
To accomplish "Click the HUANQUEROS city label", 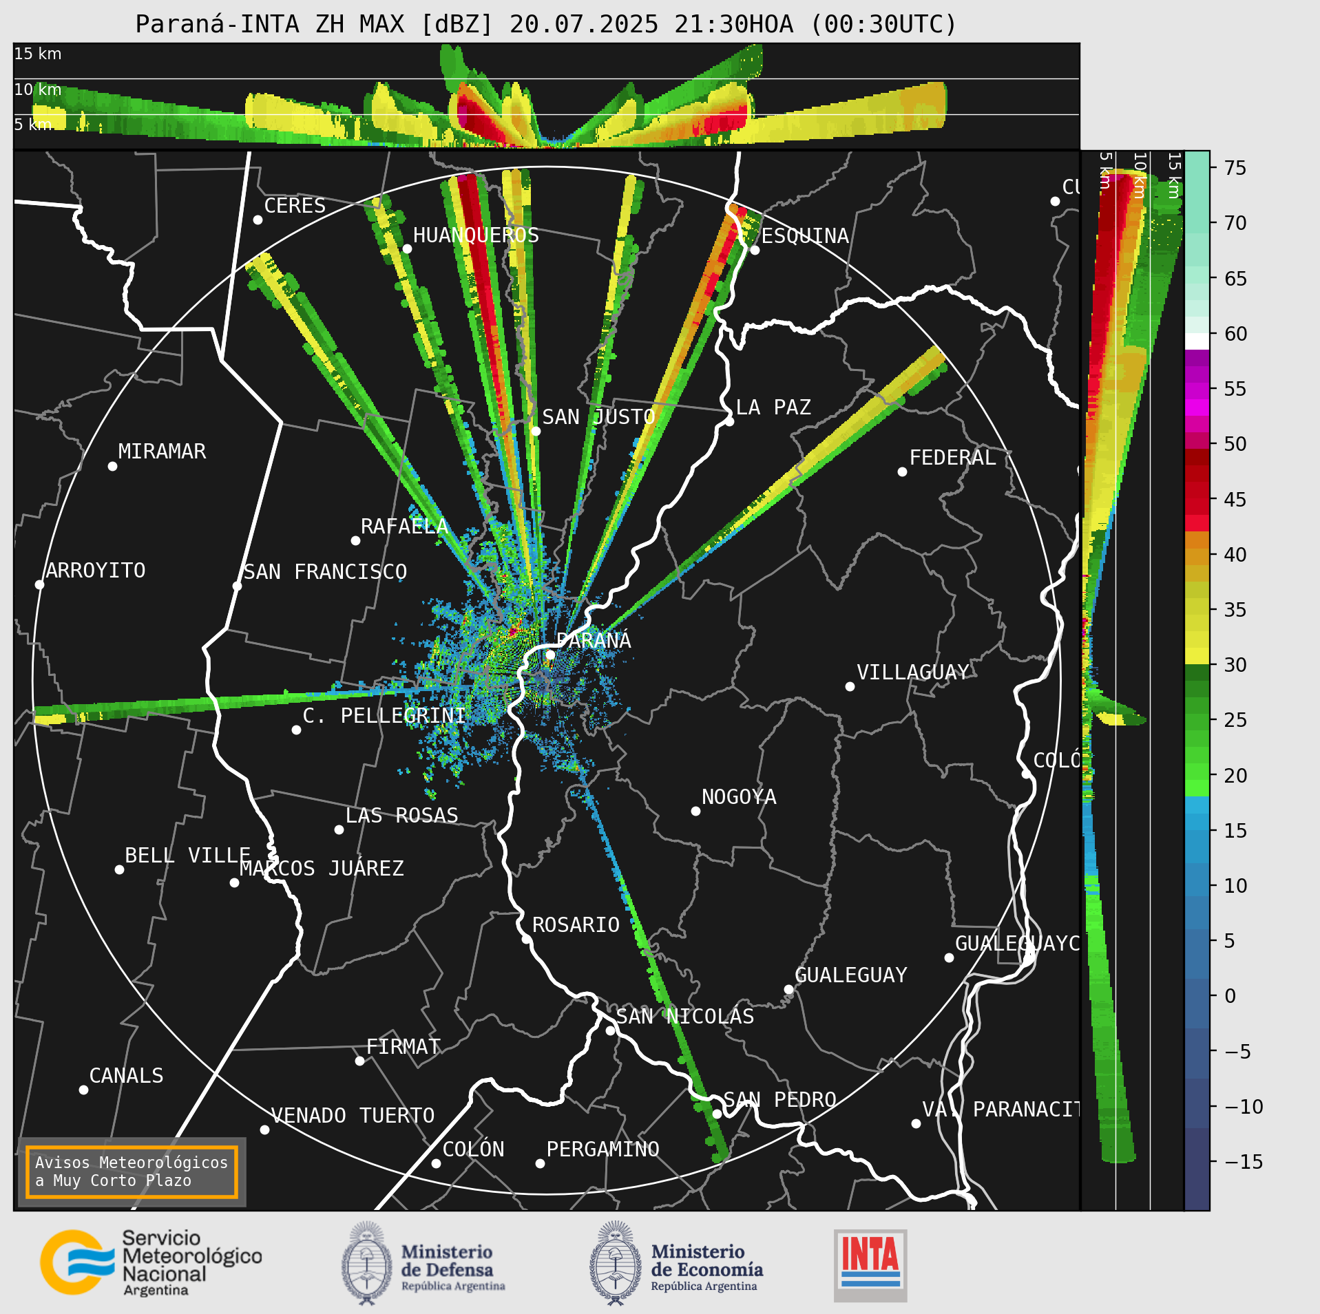I will (476, 235).
